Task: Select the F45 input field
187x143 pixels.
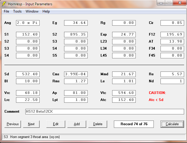Action: [x=172, y=55]
